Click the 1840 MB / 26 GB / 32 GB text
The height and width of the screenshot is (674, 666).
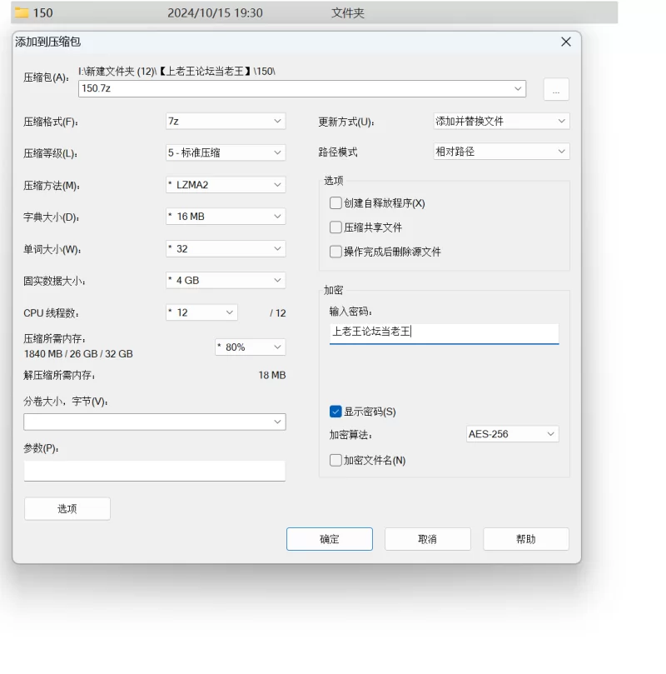(x=78, y=354)
